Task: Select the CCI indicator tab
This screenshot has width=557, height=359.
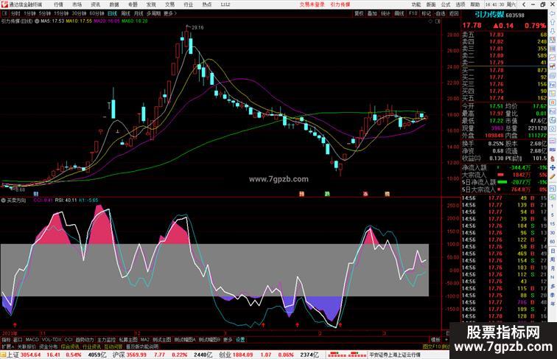Action: [x=69, y=340]
